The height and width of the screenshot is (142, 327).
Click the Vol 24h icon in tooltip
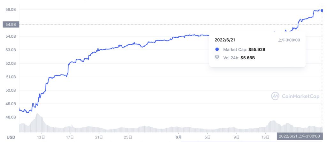[x=217, y=57]
